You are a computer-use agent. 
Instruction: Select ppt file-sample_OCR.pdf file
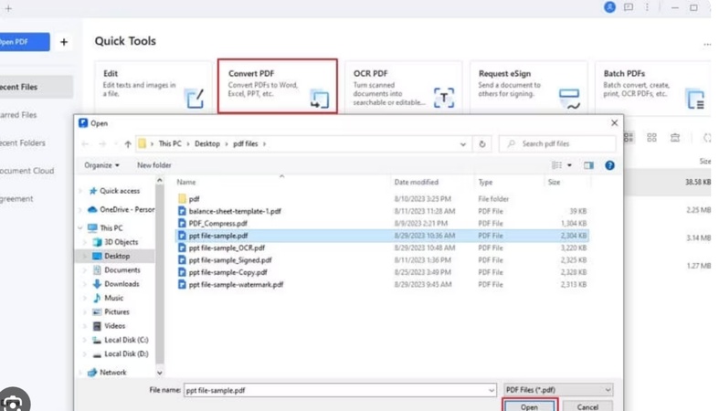[x=227, y=248]
